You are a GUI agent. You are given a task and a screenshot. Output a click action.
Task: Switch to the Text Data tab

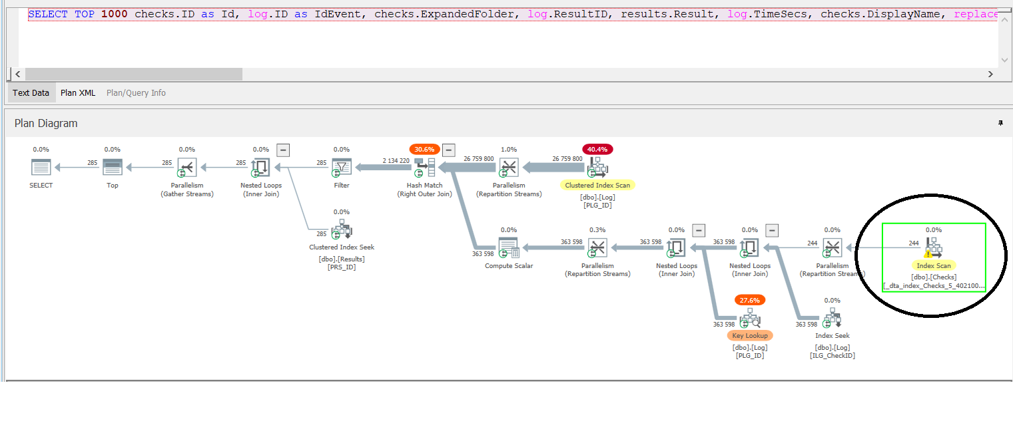31,93
